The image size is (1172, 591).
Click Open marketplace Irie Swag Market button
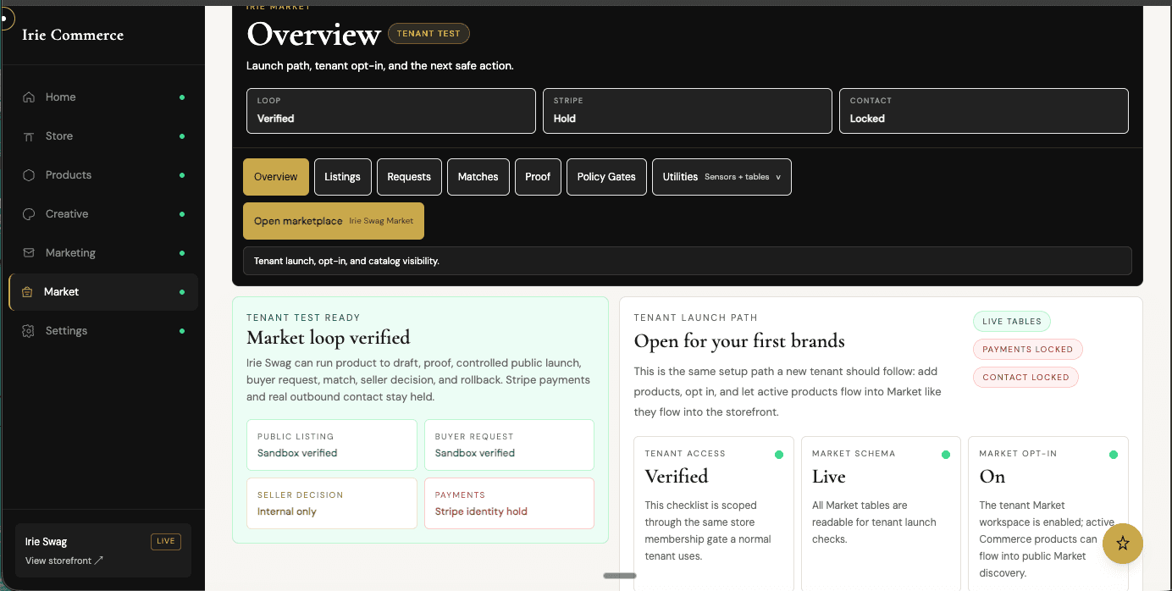(x=334, y=221)
